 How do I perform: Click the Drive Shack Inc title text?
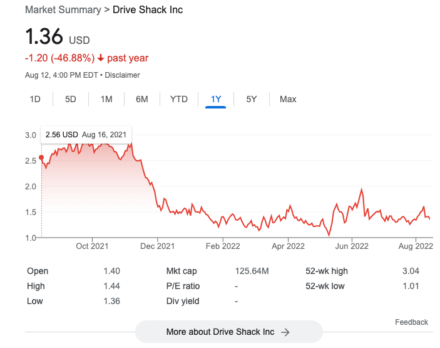tap(148, 10)
